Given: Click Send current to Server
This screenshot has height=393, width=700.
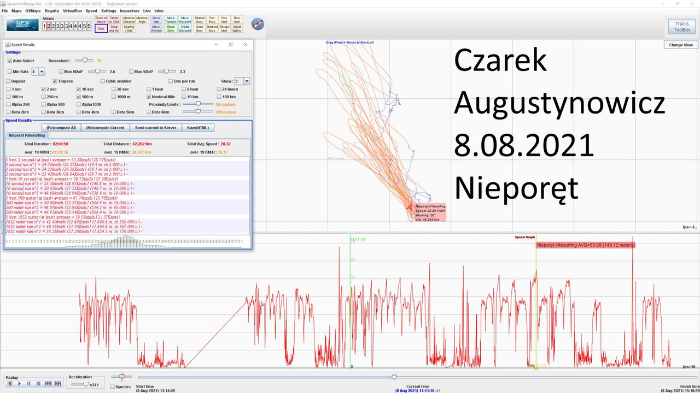Looking at the screenshot, I should click(x=156, y=127).
